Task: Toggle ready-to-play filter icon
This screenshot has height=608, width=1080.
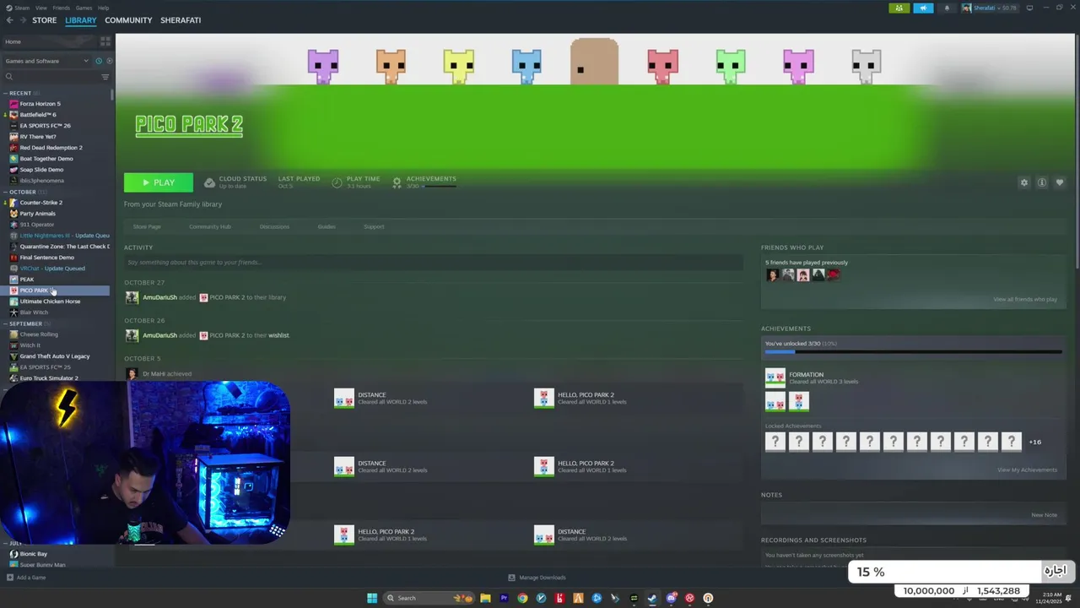Action: pyautogui.click(x=110, y=61)
